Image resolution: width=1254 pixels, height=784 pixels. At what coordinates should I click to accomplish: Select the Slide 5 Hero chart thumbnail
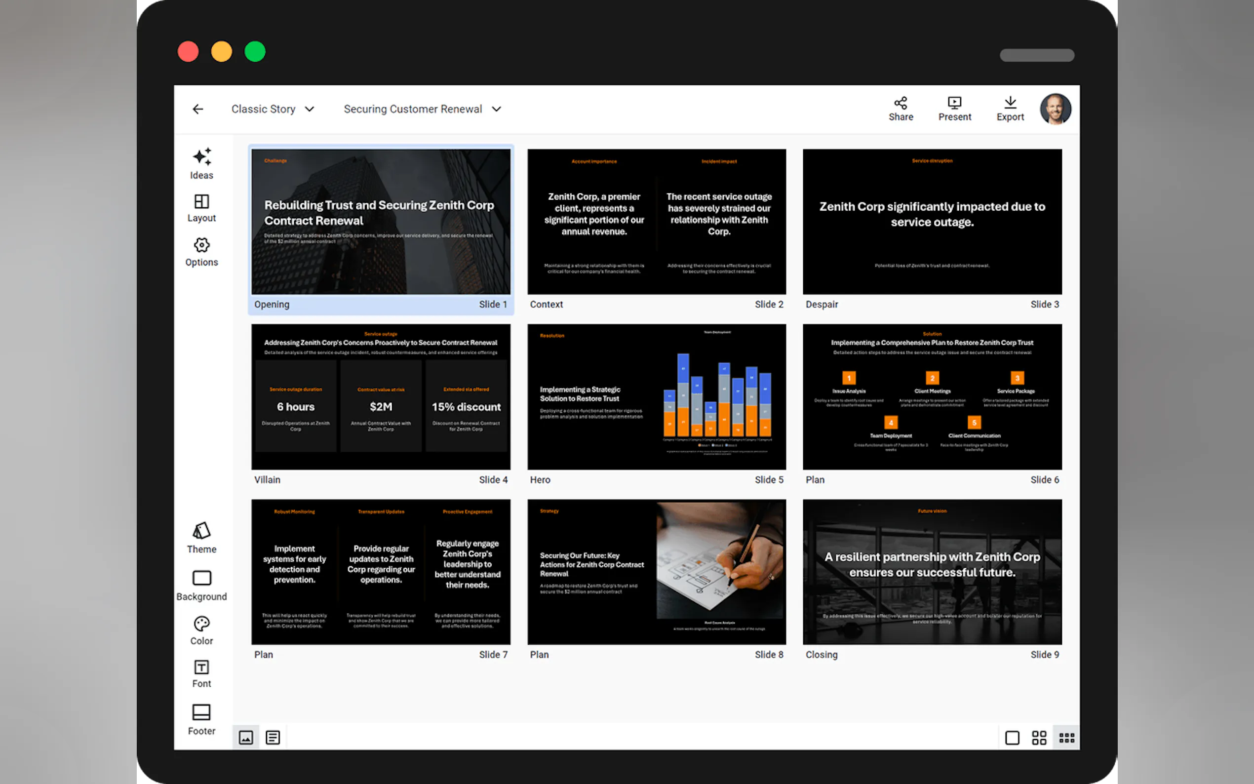pyautogui.click(x=656, y=396)
